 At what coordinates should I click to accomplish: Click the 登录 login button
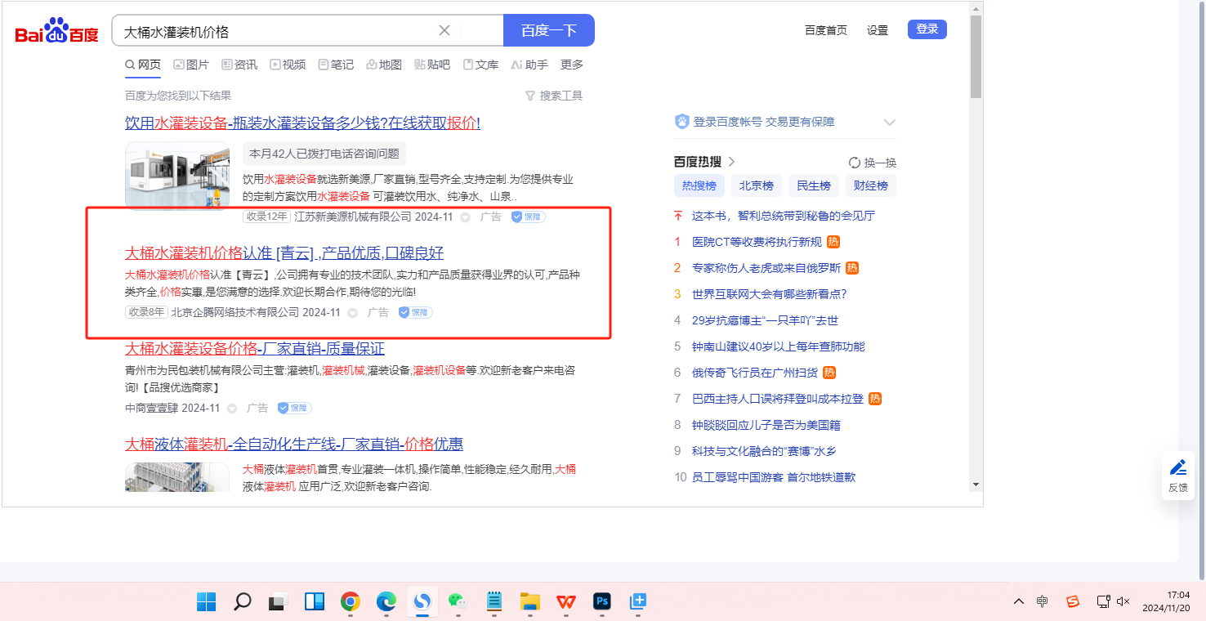(x=927, y=29)
